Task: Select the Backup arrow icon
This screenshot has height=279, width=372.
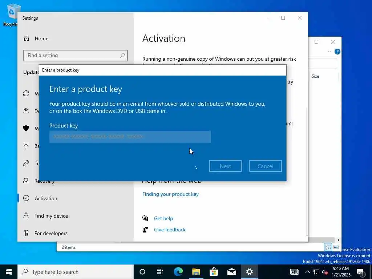Action: [26, 146]
